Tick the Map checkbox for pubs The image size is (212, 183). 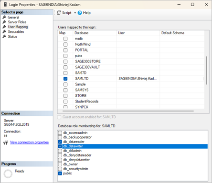click(65, 56)
